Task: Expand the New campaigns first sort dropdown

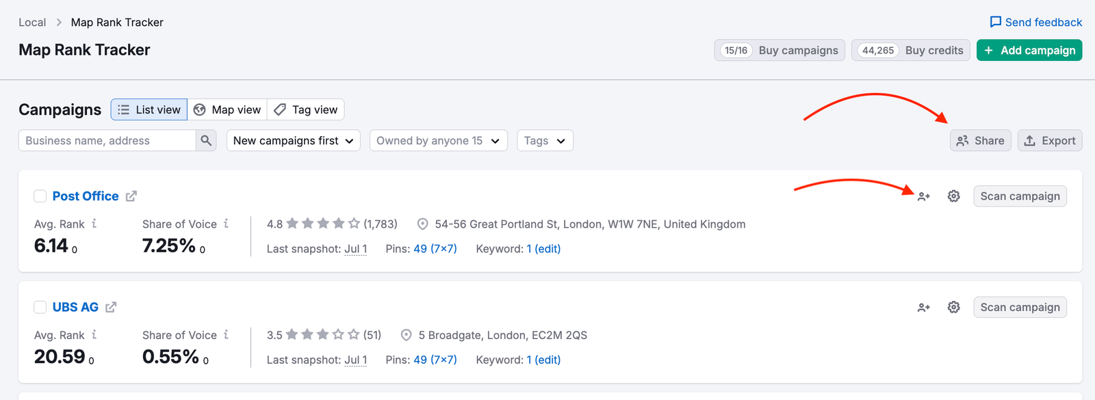Action: pos(293,141)
